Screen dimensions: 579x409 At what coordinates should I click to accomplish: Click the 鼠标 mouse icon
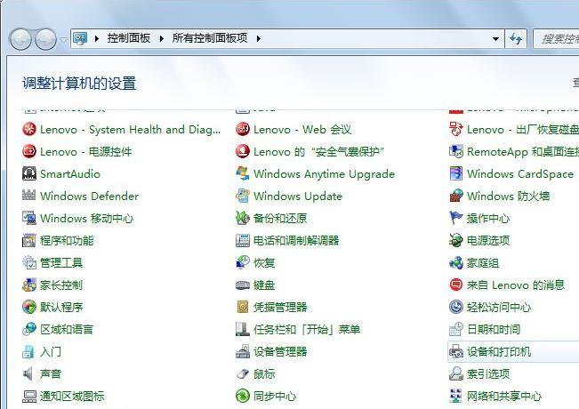tap(243, 374)
